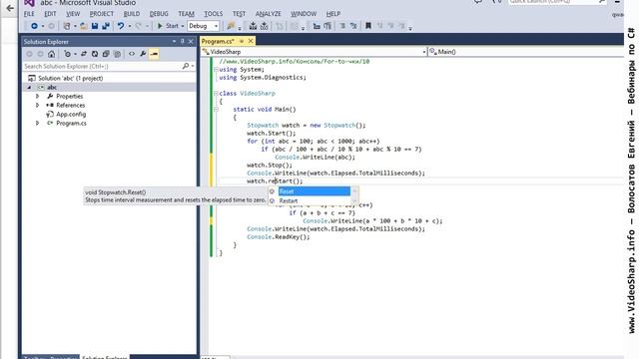Choose Reset in the IntelliSense list
Screen dimensions: 639x359
point(314,191)
